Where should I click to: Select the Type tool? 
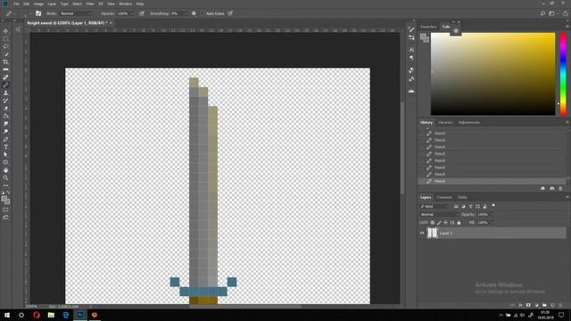click(5, 147)
